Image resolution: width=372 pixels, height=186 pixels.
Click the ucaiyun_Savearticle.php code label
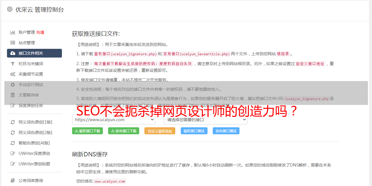coord(197,54)
